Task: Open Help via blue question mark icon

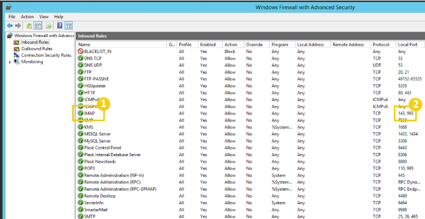Action: [x=60, y=26]
